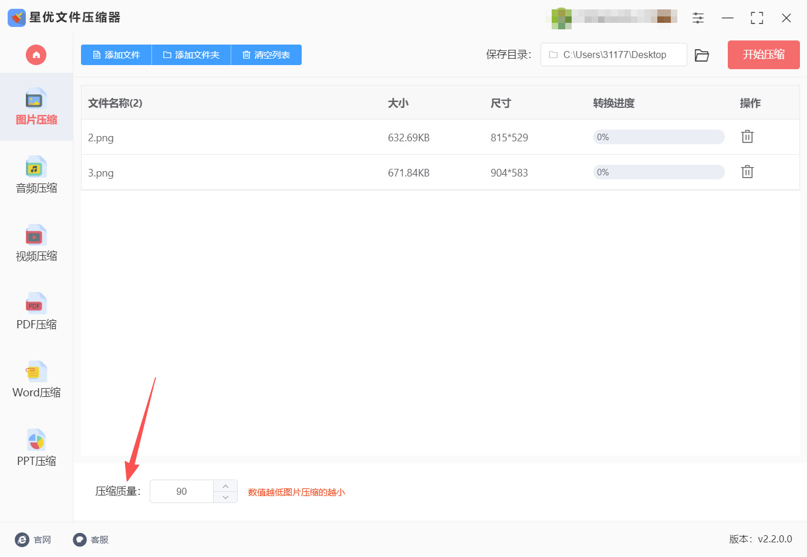Contact support via 客服 link
The width and height of the screenshot is (807, 557).
[90, 539]
